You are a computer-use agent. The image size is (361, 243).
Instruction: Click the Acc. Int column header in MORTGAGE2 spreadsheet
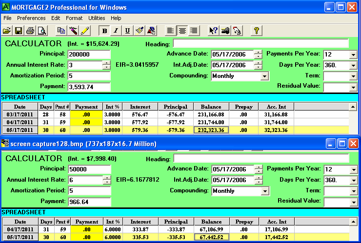tap(276, 107)
